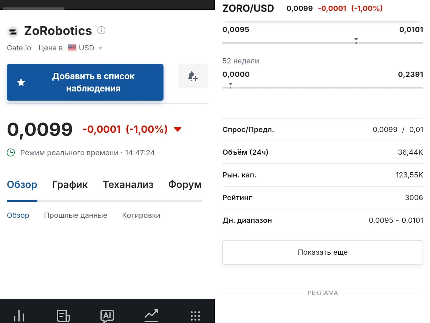
Task: Click Добавить в список наблюдения button
Action: pyautogui.click(x=85, y=82)
